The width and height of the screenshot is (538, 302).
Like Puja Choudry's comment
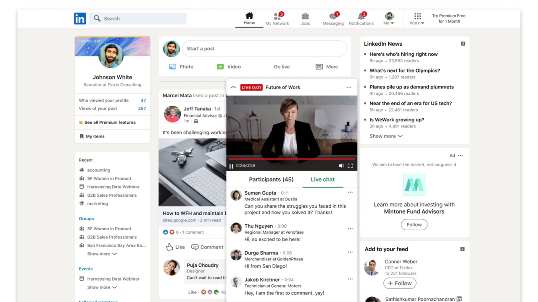point(192,292)
